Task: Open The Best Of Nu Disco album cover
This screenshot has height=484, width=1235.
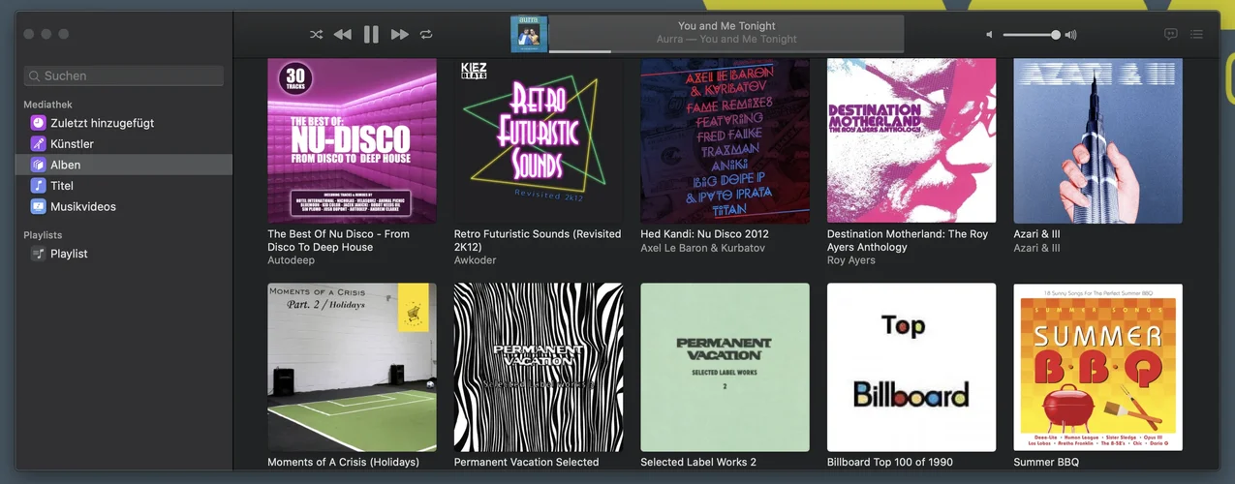Action: [x=352, y=140]
